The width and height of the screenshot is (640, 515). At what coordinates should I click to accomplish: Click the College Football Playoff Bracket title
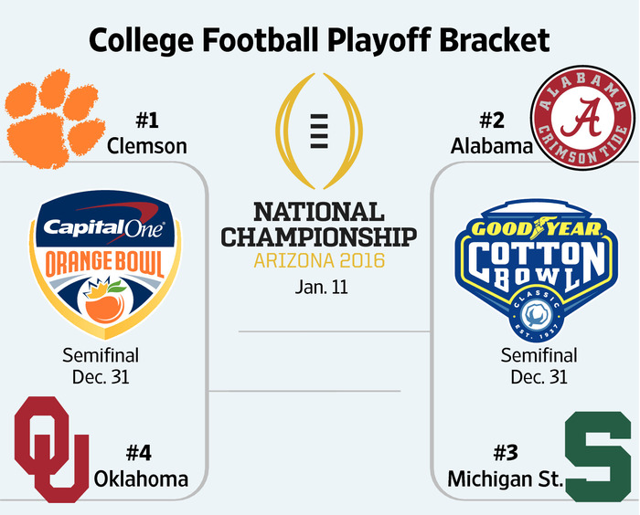pyautogui.click(x=319, y=40)
